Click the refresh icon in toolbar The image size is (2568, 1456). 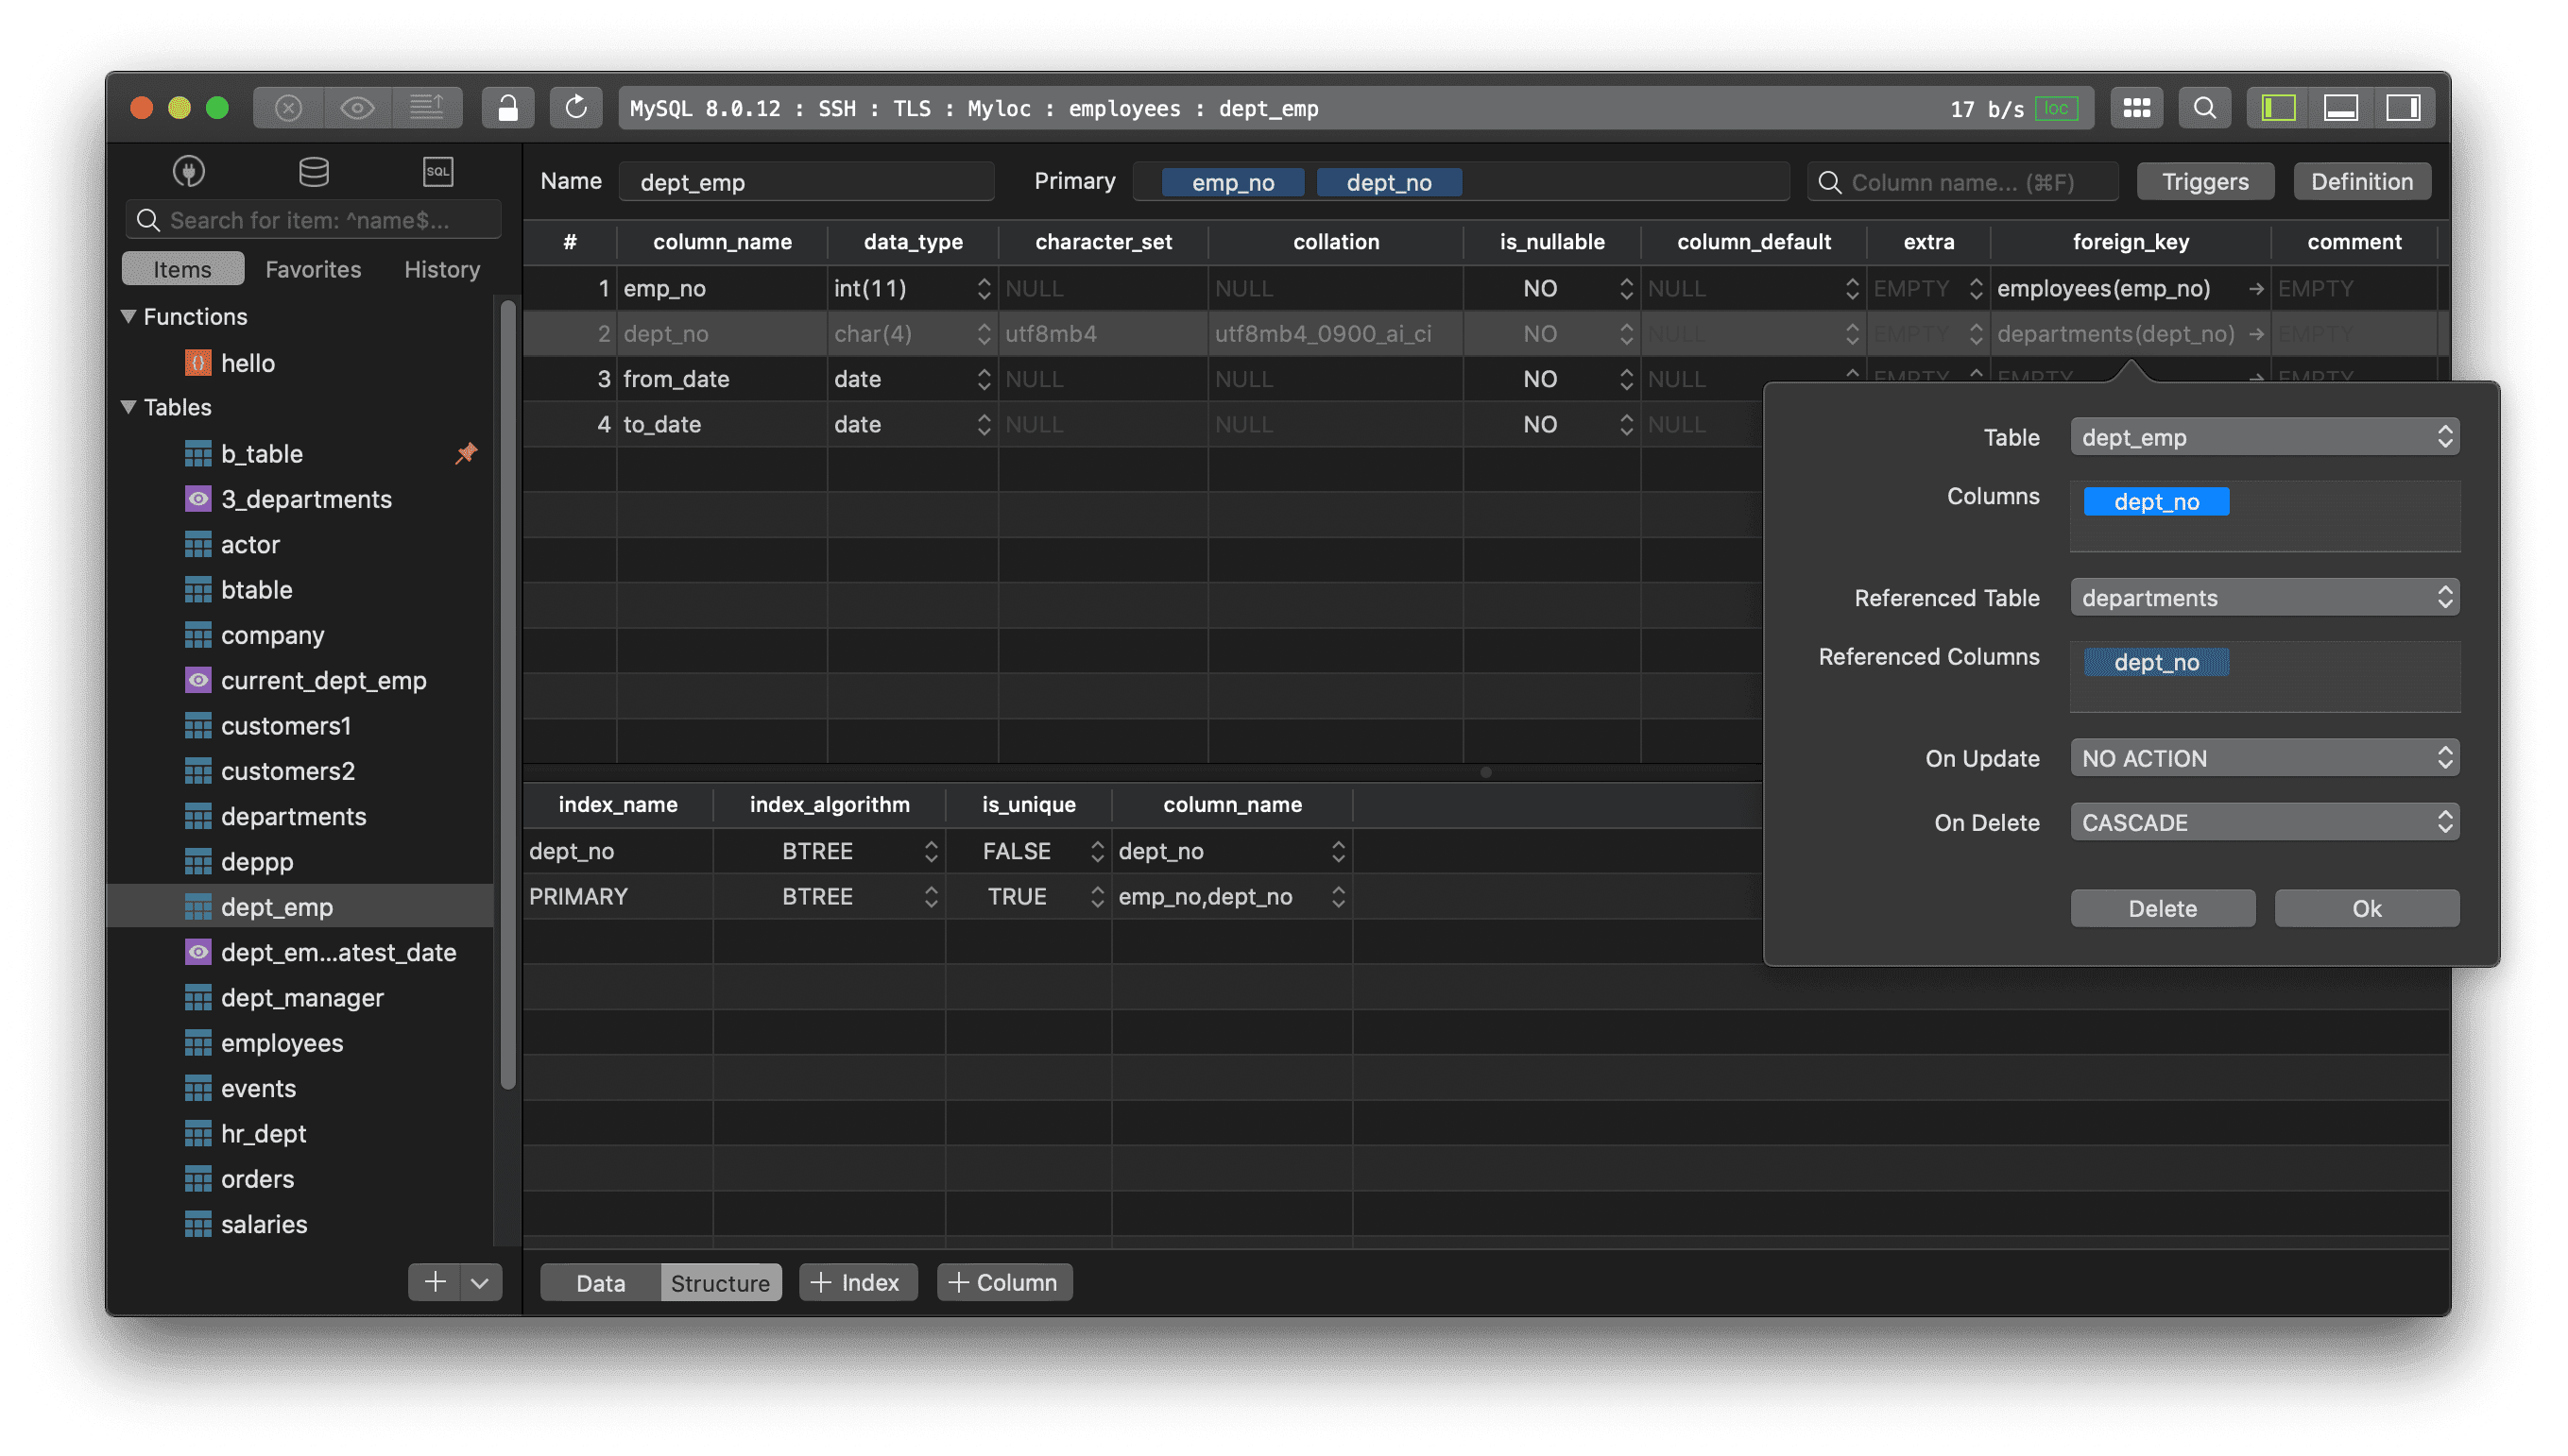(x=576, y=108)
